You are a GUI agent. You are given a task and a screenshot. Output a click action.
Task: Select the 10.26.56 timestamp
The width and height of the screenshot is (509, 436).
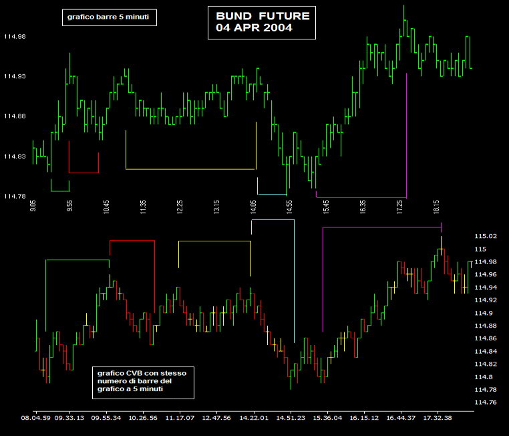[143, 418]
